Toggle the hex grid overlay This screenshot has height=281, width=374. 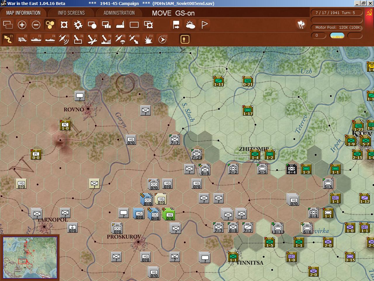(x=50, y=25)
